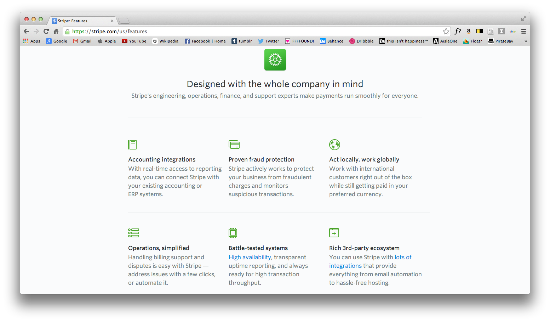Click the Accounting integrations notebook icon

(132, 145)
